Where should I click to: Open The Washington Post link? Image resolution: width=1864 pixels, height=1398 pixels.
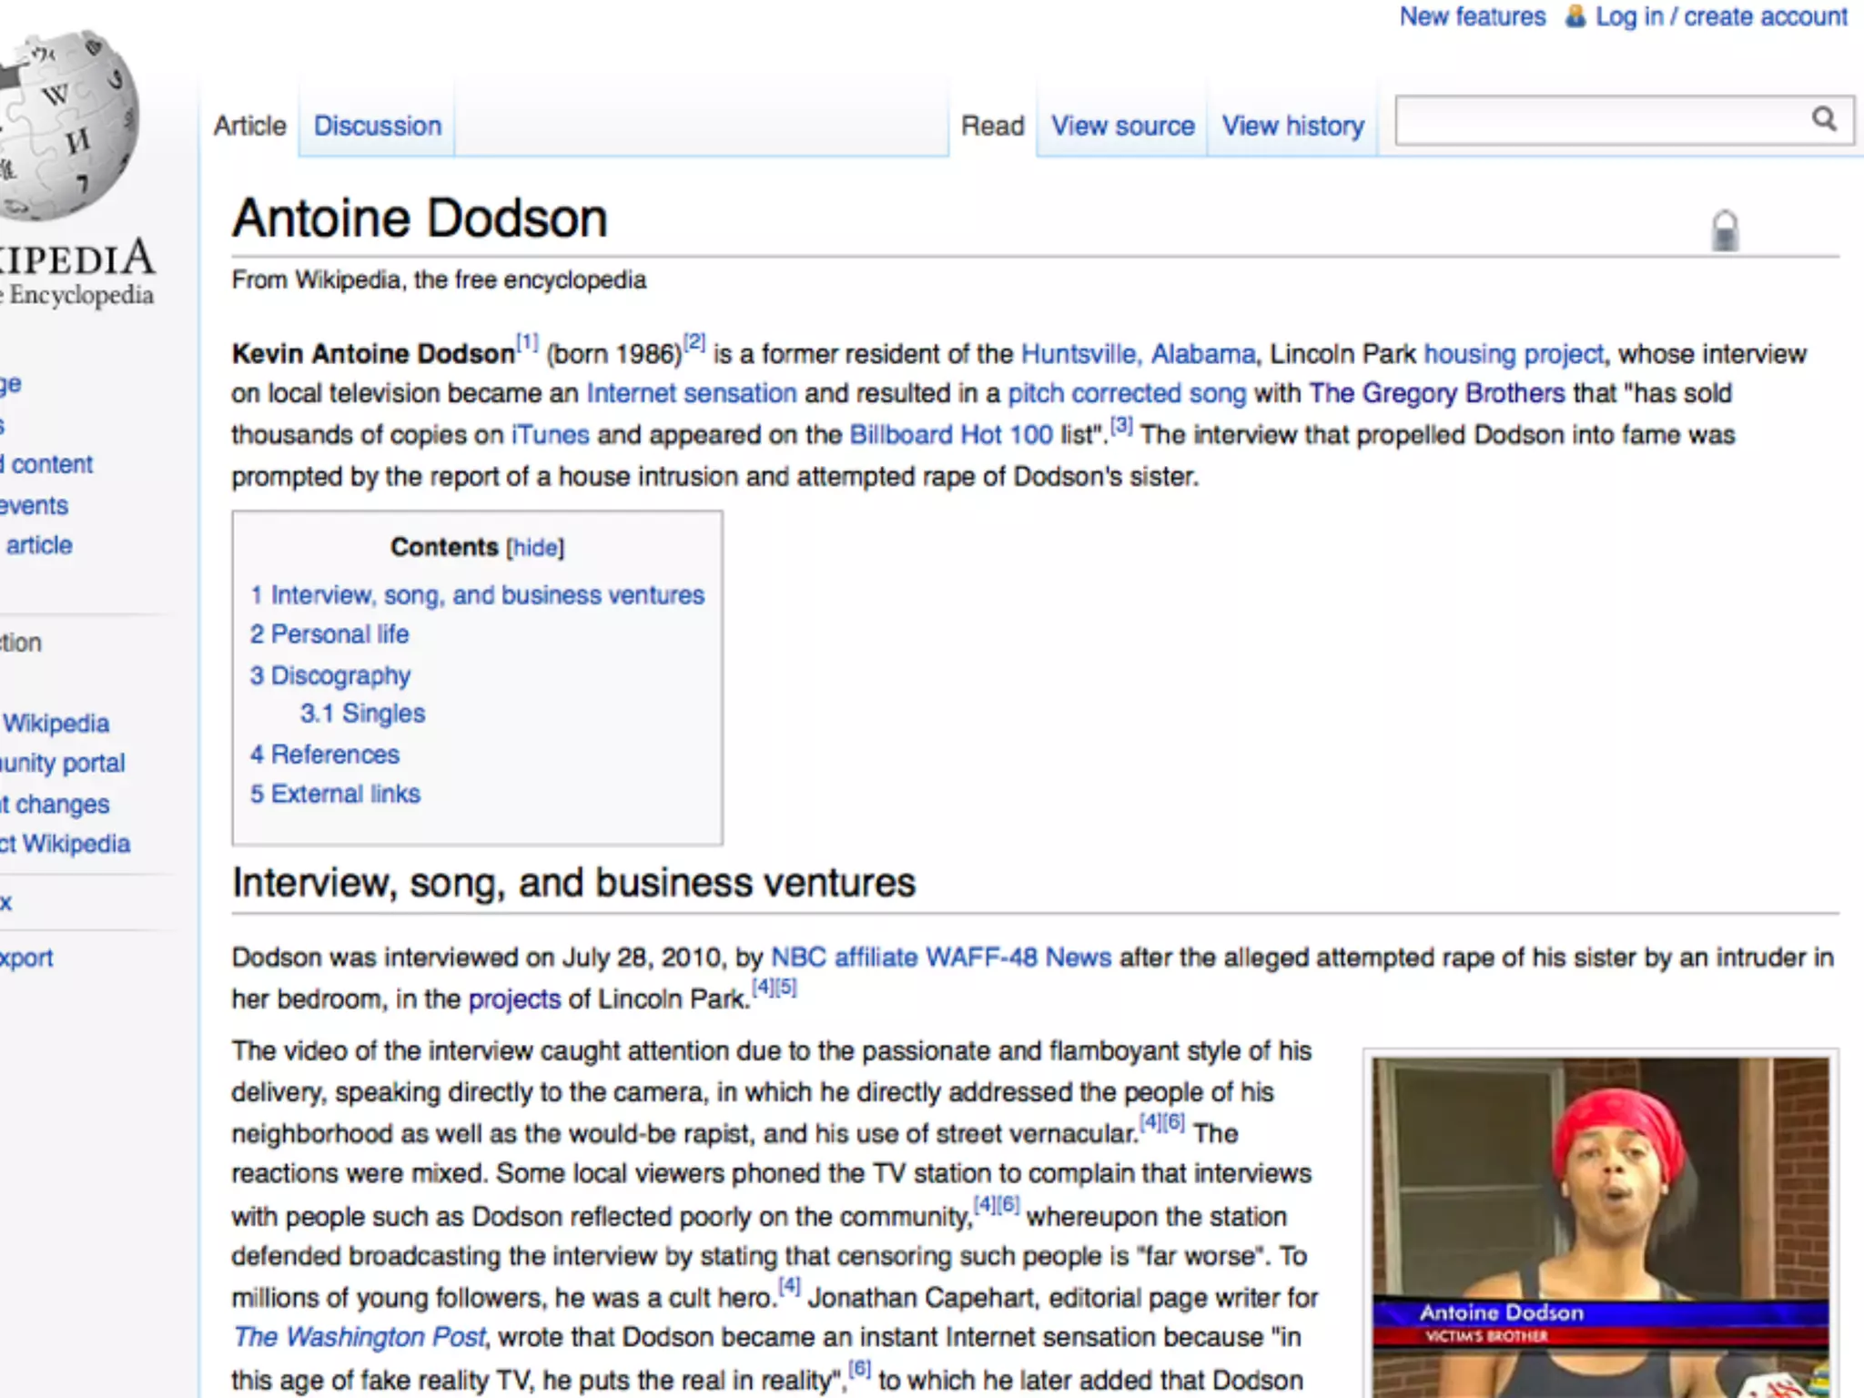(x=360, y=1337)
